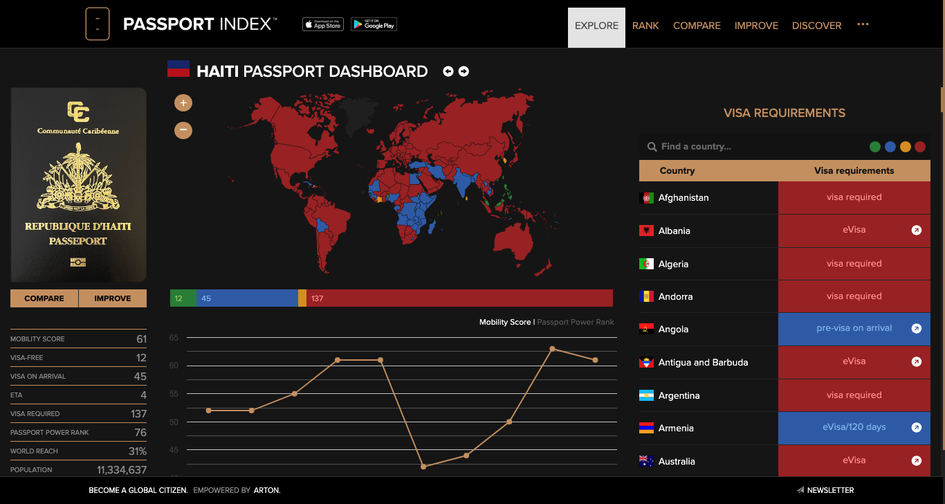Open Armenia eVisa link arrow
The image size is (945, 504).
[917, 428]
